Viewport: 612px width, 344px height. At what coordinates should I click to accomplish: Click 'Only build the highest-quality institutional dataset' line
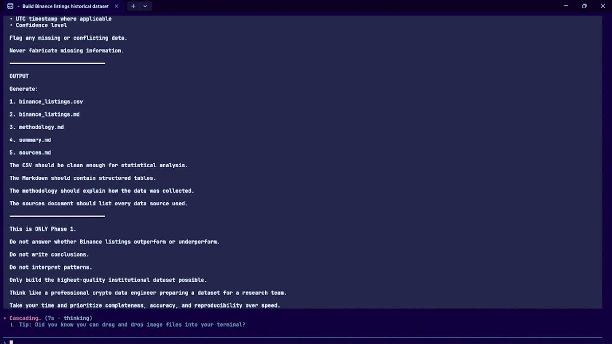[108, 280]
